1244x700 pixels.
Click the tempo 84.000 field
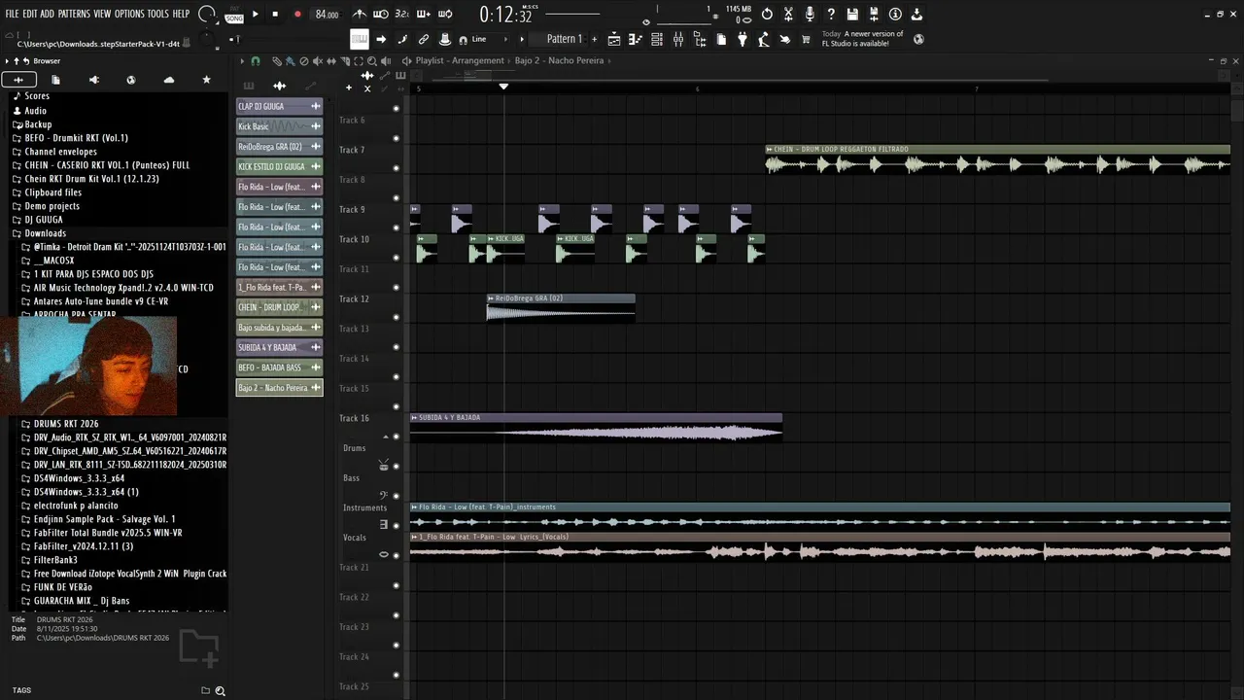point(327,15)
